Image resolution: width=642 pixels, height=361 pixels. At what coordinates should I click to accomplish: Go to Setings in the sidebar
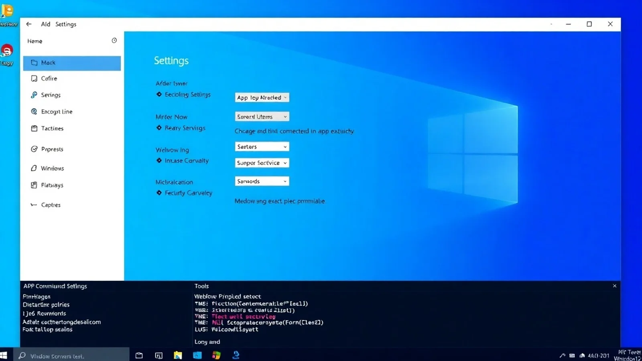72,95
